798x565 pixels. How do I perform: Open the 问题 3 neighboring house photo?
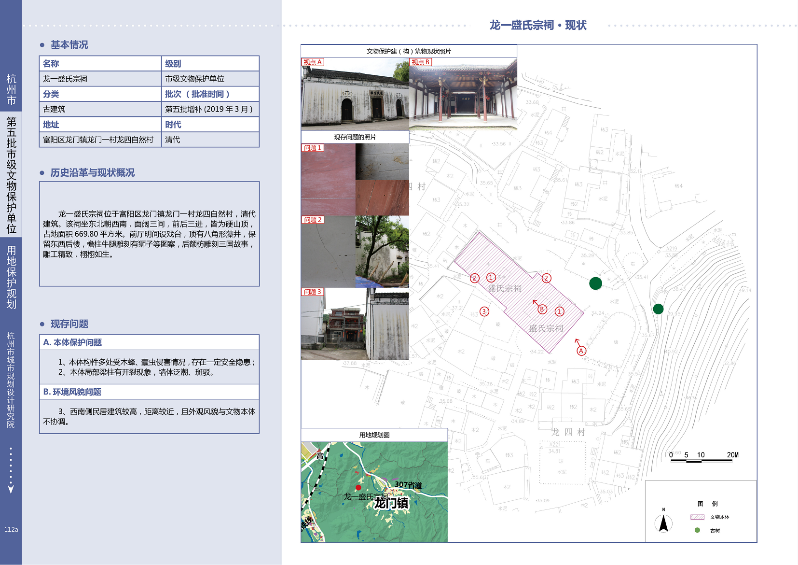355,324
